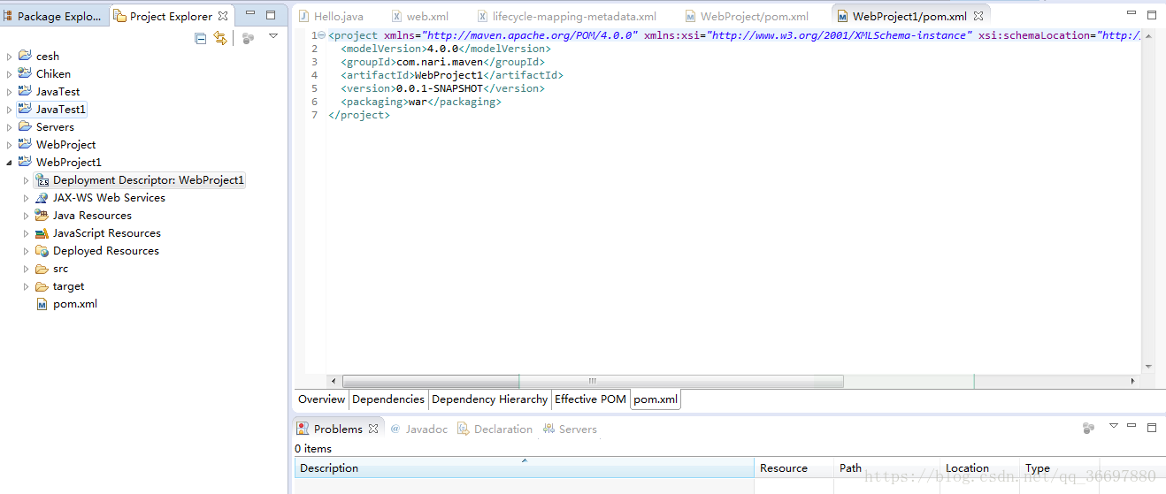Click pom.xml file icon in tree
Viewport: 1166px width, 494px height.
point(42,303)
